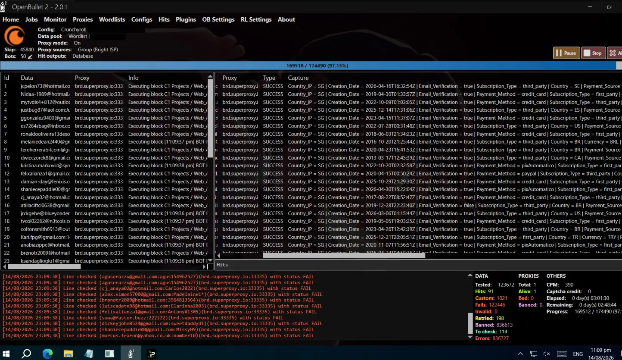Click the muted volume tray icon

click(x=547, y=354)
